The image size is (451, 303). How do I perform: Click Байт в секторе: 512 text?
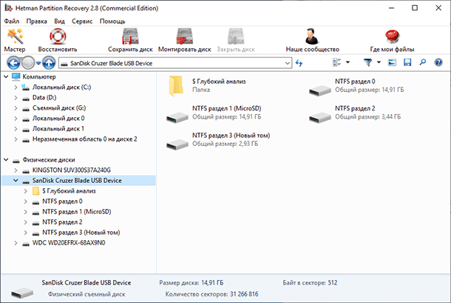coord(310,283)
